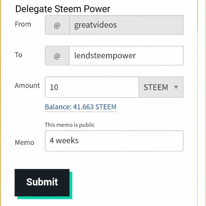Click the teal shadow edge under Submit
Screen dimensions: 206x206
[45, 198]
